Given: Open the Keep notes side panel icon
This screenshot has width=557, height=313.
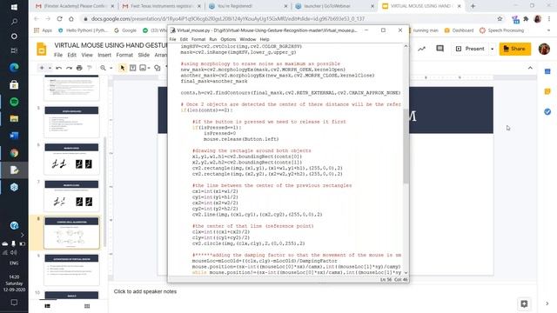Looking at the screenshot, I should point(547,91).
